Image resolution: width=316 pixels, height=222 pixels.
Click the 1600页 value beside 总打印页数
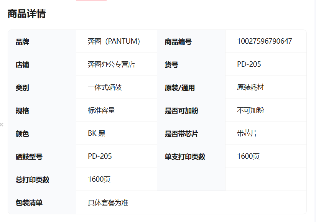click(99, 179)
